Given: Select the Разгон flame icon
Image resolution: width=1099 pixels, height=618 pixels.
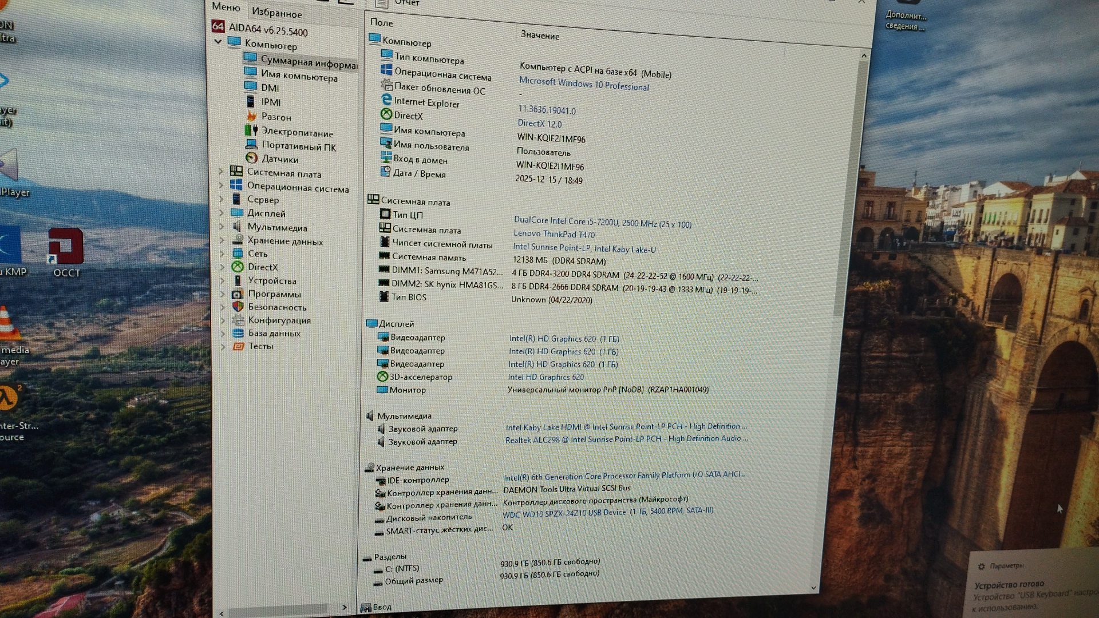Looking at the screenshot, I should click(251, 116).
